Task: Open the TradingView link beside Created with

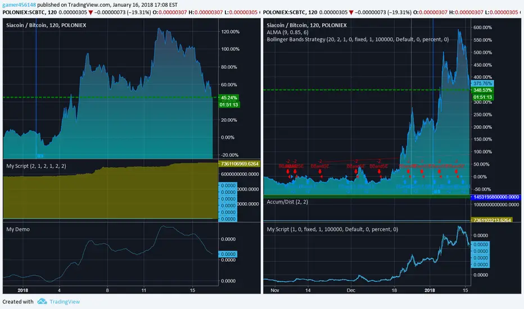Action: tap(65, 302)
